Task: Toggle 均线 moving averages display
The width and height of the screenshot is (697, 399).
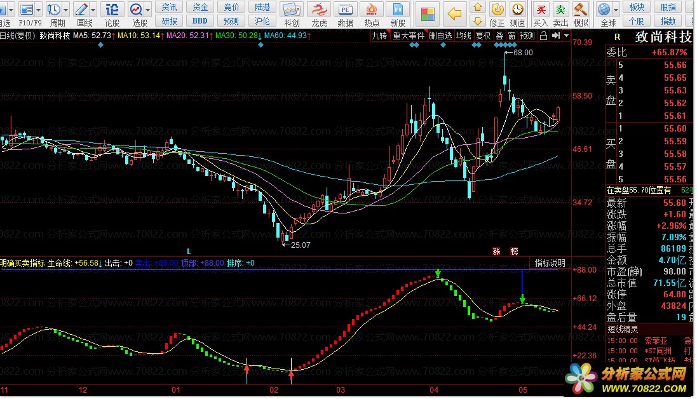Action: tap(464, 36)
